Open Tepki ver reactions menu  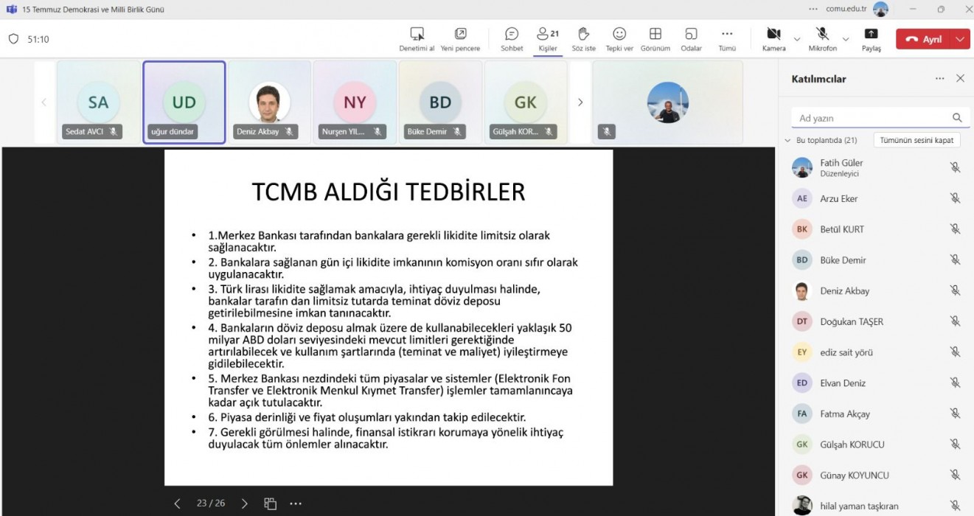619,39
